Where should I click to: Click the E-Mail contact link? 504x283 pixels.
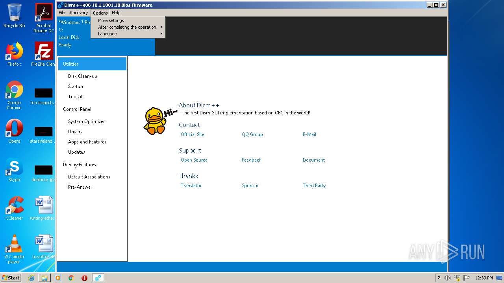[309, 134]
